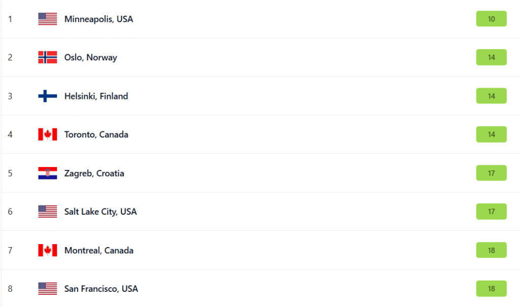Select Zagreb, Croatia city name

pos(94,173)
